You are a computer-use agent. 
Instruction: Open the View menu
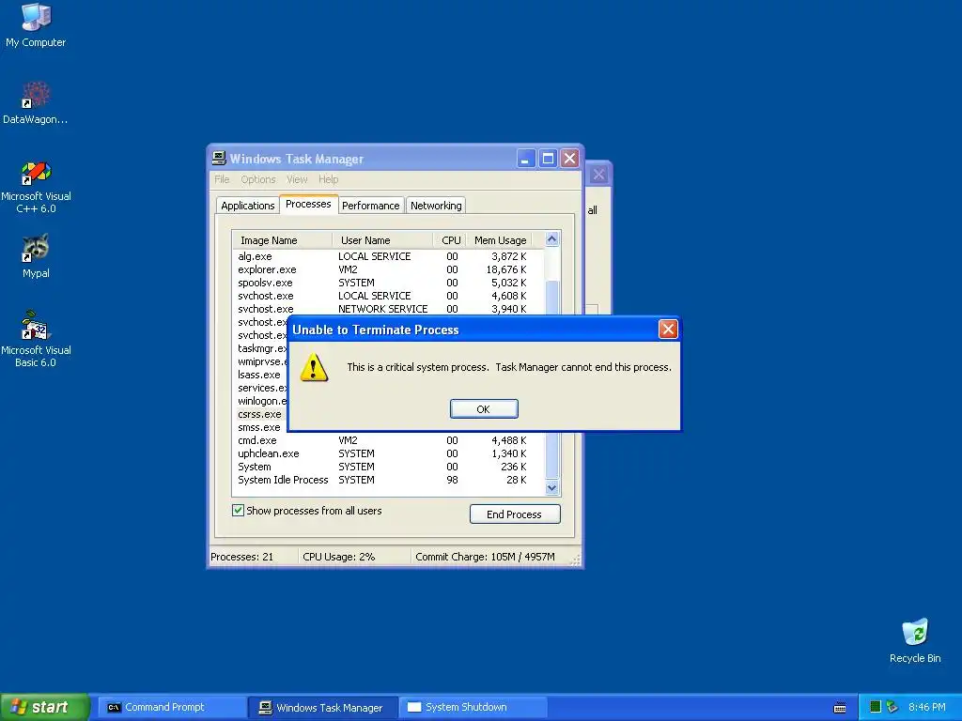point(297,179)
